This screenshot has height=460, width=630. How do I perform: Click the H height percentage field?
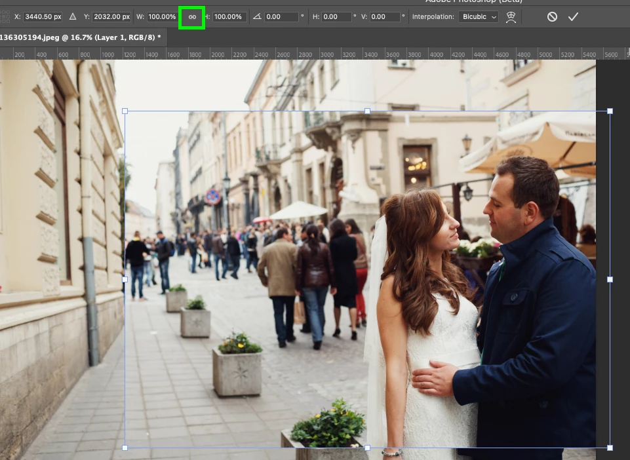229,17
